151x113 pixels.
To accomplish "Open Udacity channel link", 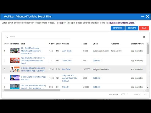I will 65,87.
